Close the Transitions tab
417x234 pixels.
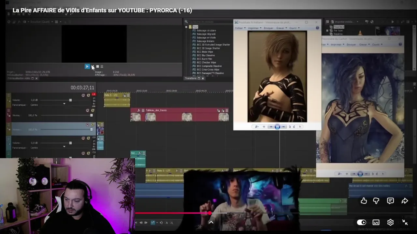tap(203, 78)
